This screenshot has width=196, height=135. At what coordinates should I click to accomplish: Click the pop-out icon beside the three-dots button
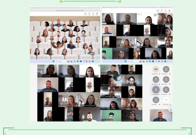coord(171,105)
